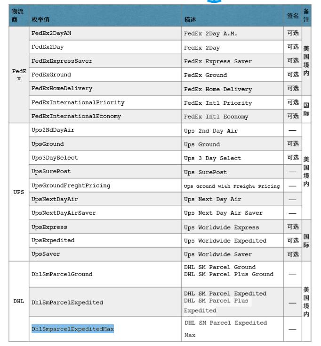The image size is (321, 346).
Task: Click the FedExGround enum value
Action: click(51, 75)
